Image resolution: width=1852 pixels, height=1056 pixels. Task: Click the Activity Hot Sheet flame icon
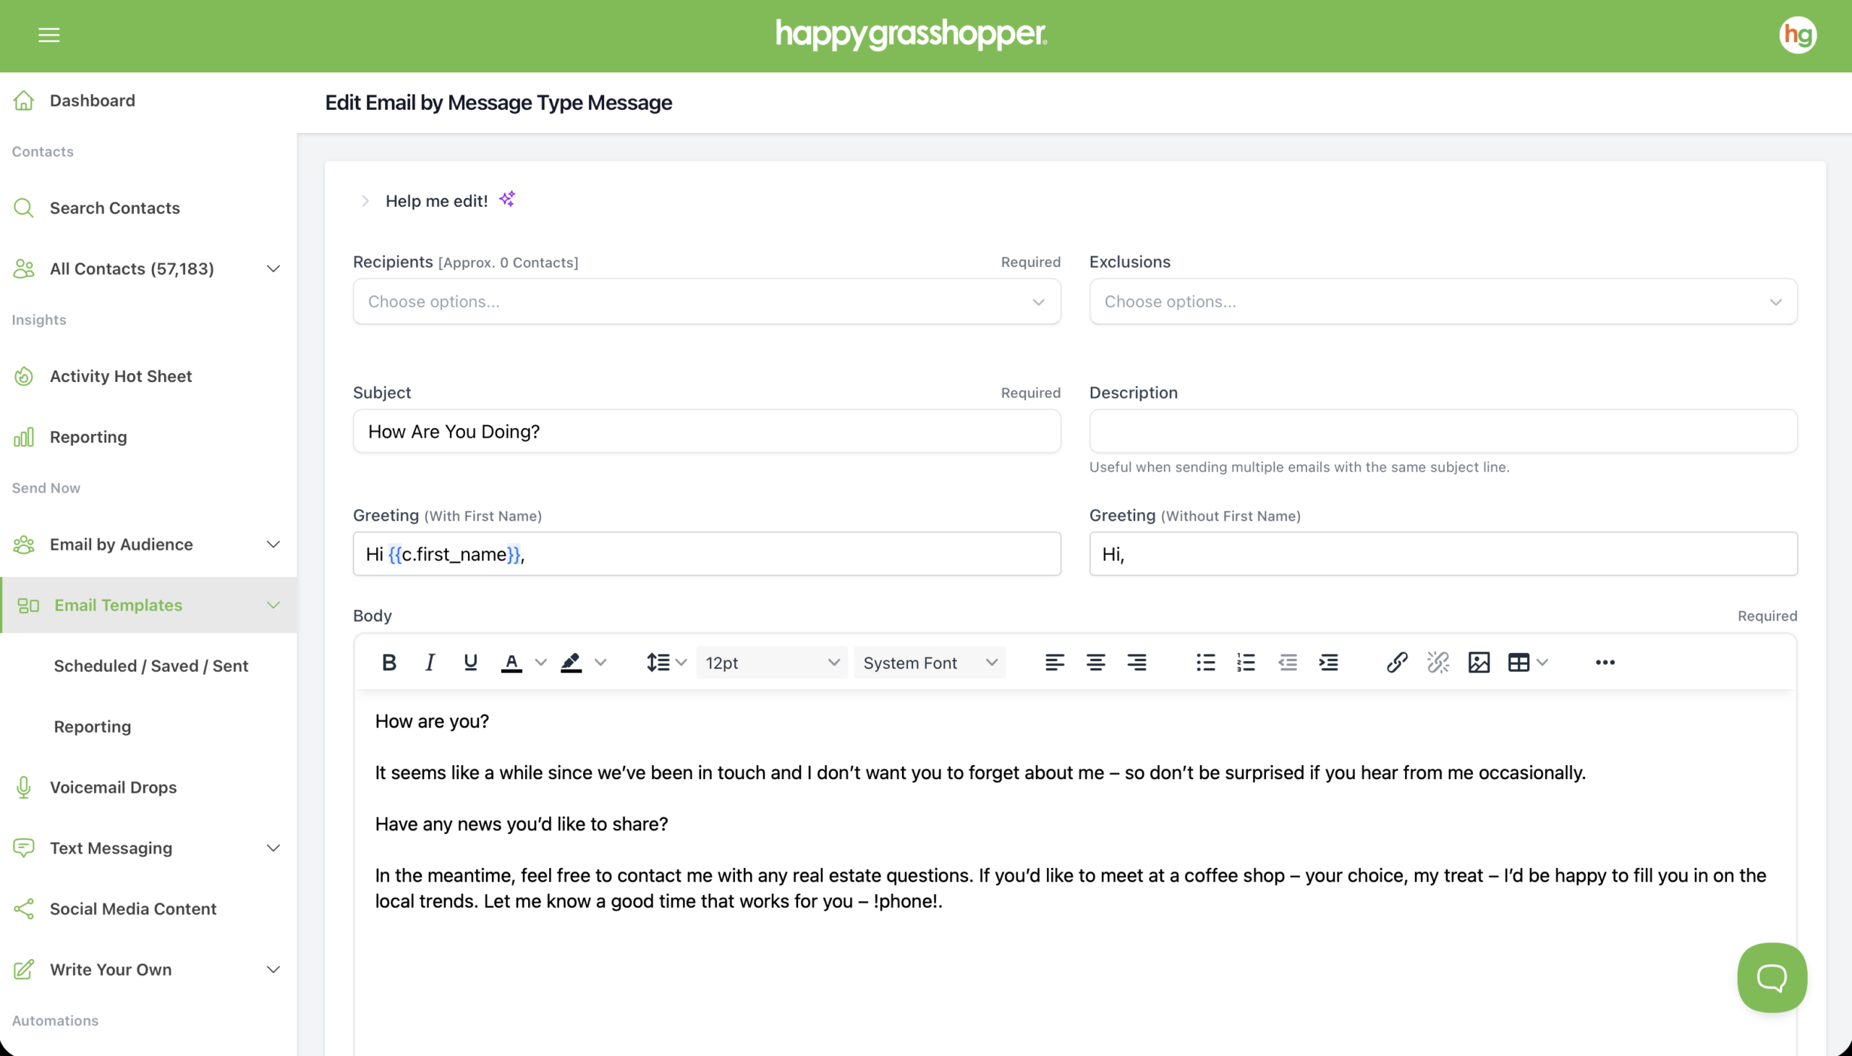pyautogui.click(x=24, y=375)
